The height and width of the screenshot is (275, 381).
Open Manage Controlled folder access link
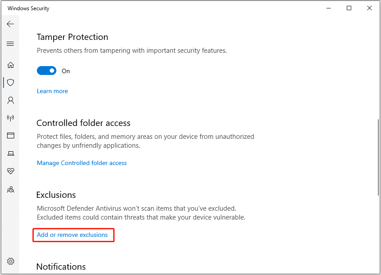pyautogui.click(x=82, y=163)
